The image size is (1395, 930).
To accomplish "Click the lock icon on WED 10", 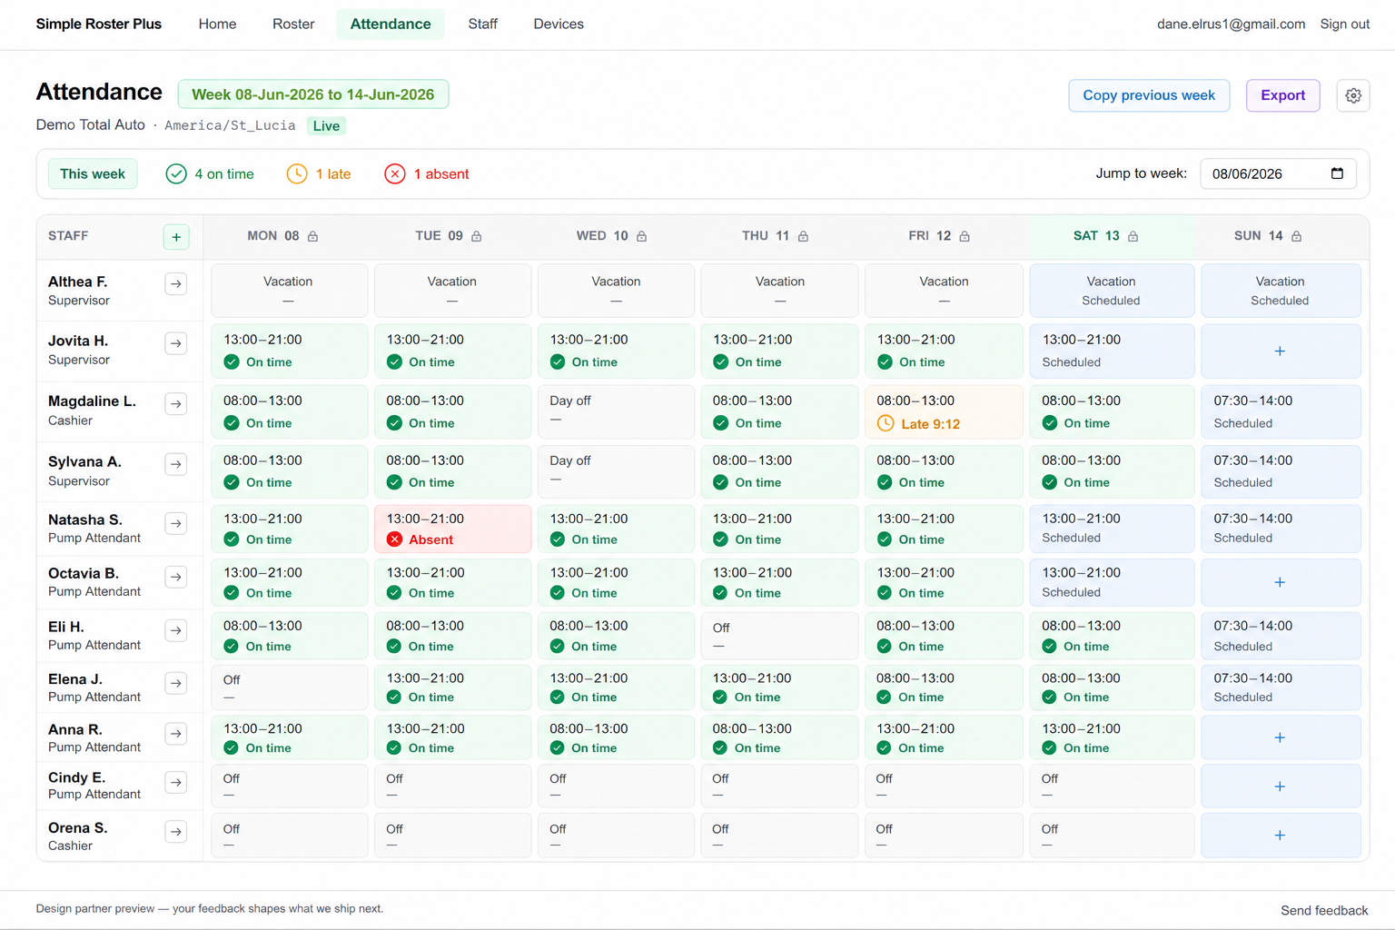I will (641, 236).
